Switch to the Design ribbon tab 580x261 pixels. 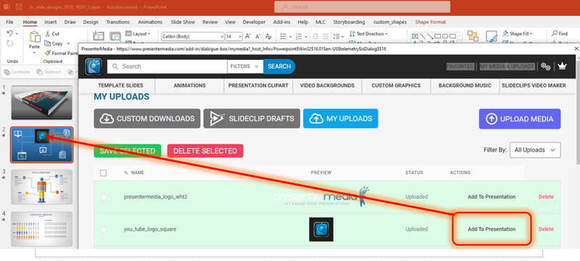point(91,22)
